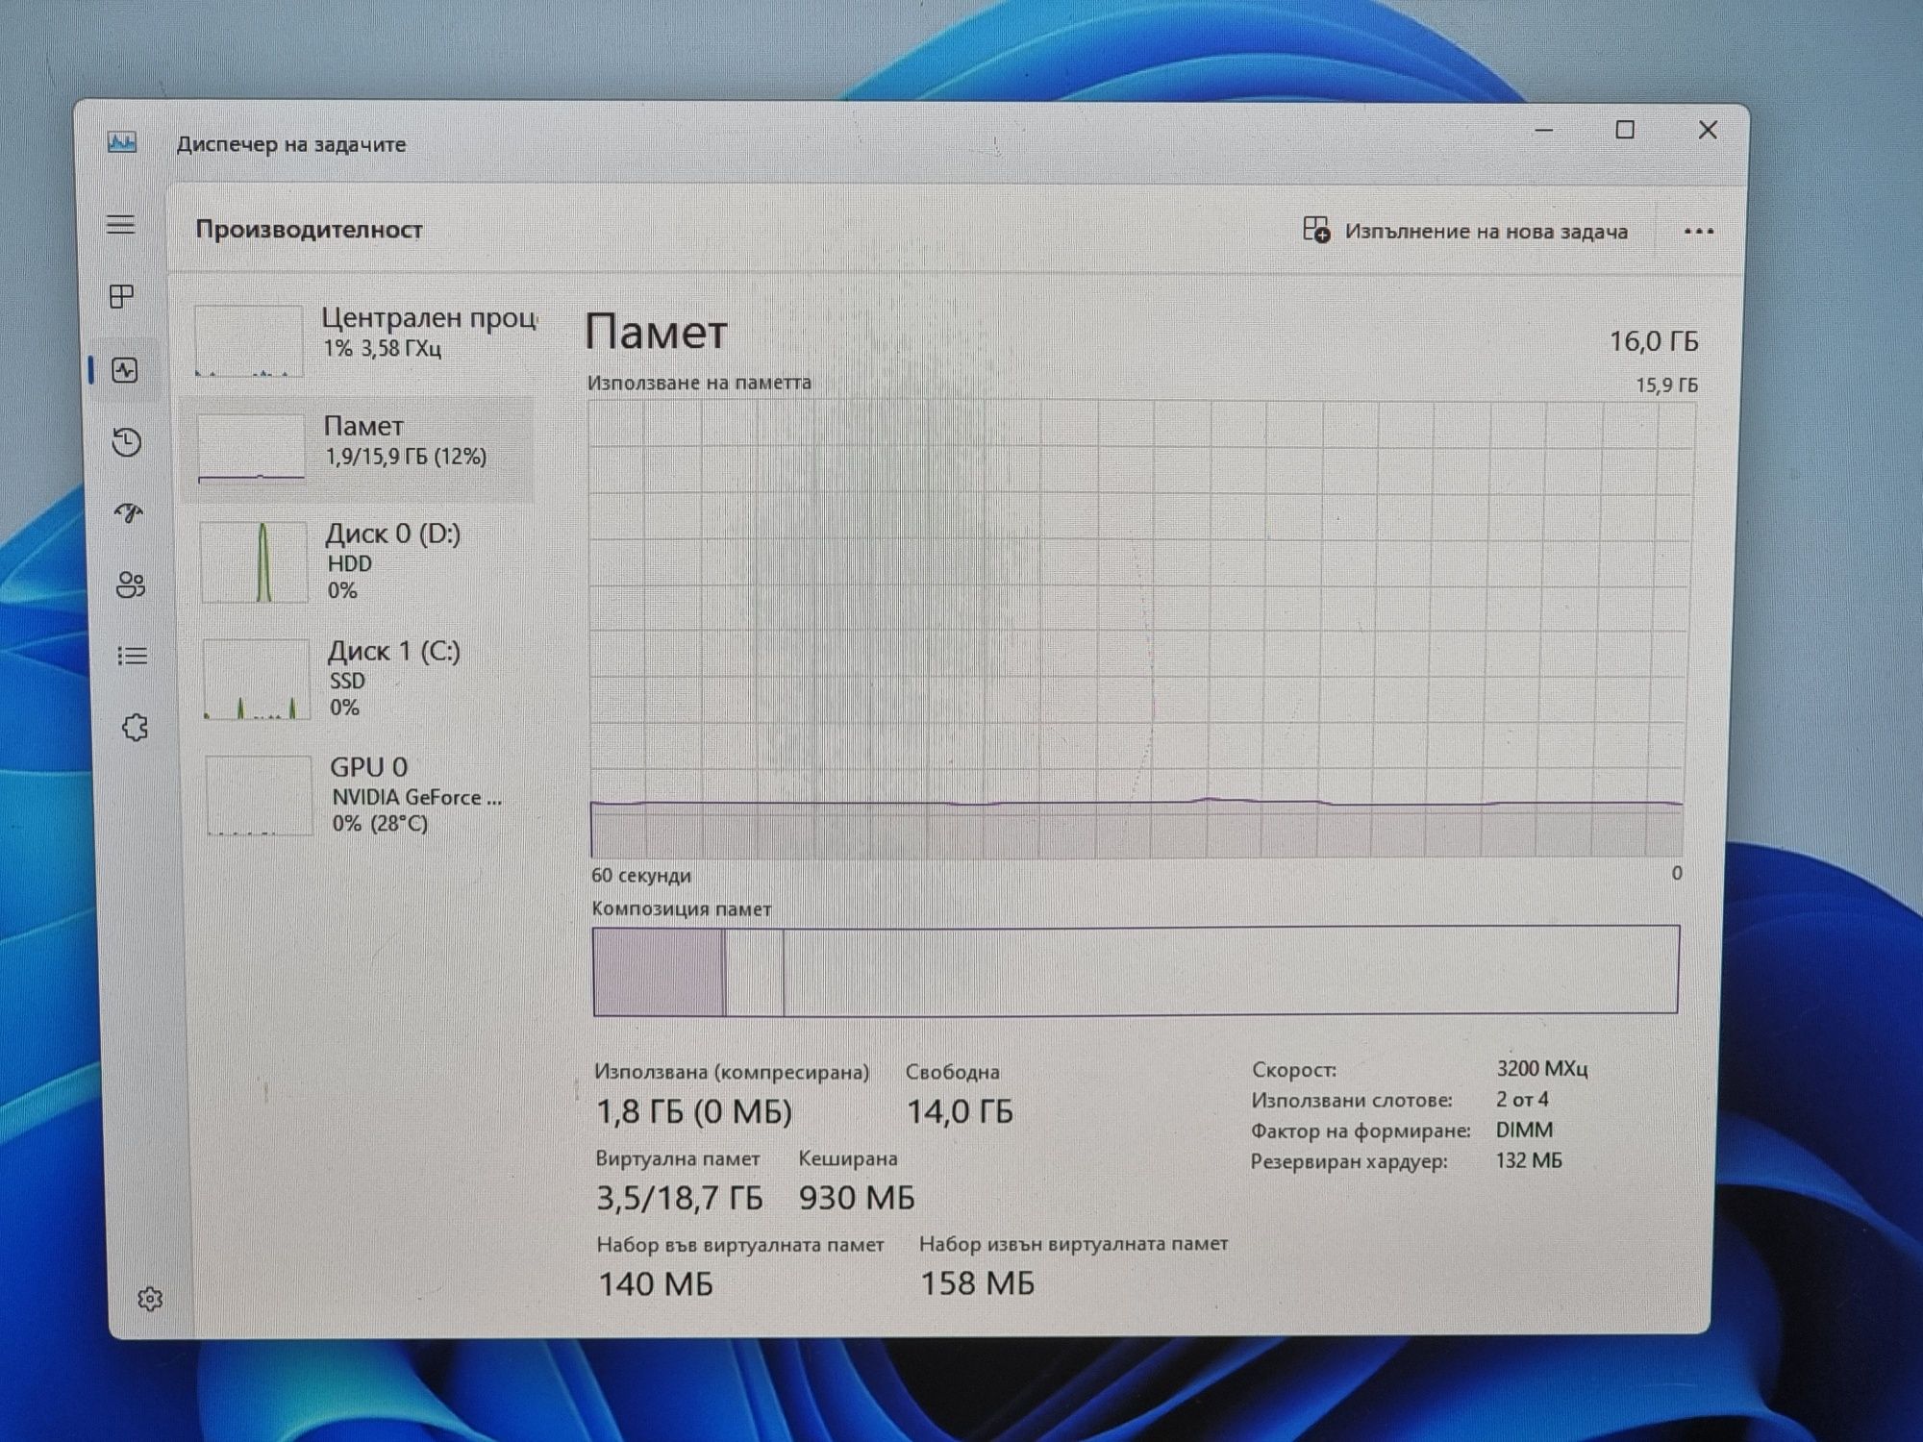Viewport: 1923px width, 1442px height.
Task: Open the Processes page icon
Action: point(122,296)
